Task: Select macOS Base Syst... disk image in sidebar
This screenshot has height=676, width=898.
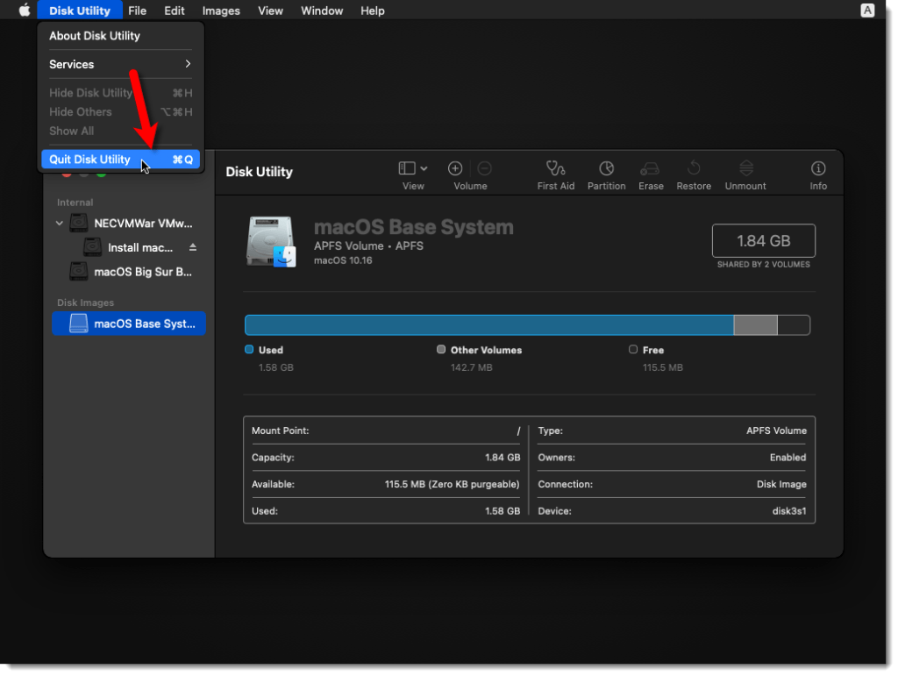Action: pyautogui.click(x=129, y=324)
